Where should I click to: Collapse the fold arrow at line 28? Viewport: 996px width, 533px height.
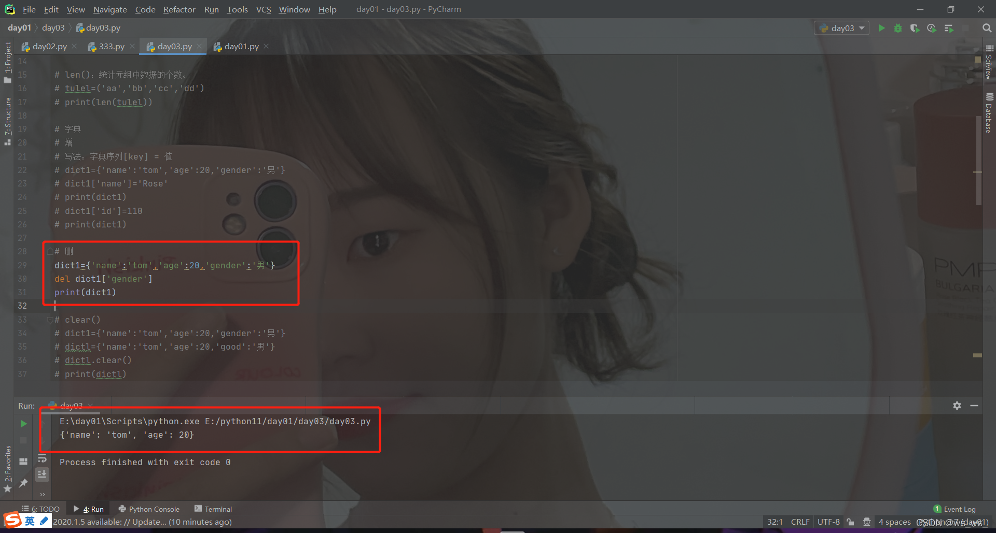[x=50, y=252]
